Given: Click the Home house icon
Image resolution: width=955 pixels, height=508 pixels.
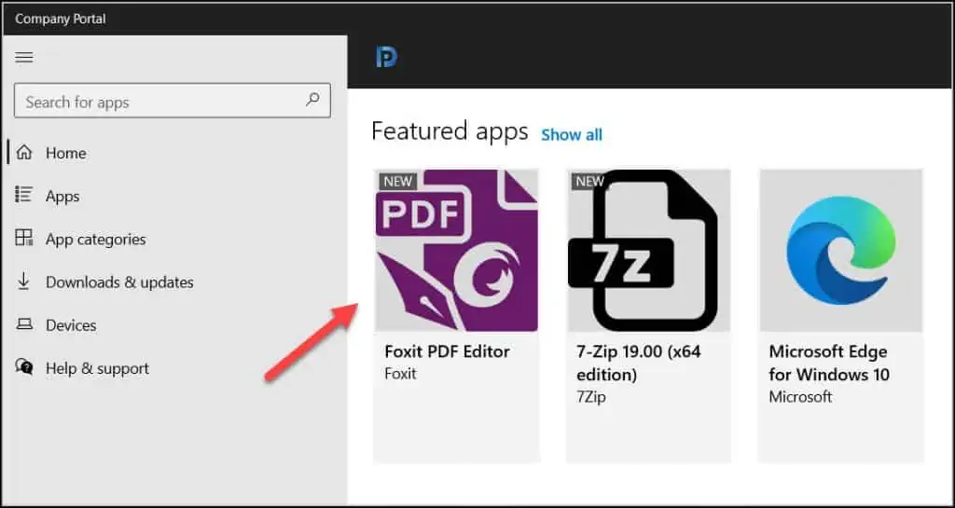Looking at the screenshot, I should click(23, 153).
